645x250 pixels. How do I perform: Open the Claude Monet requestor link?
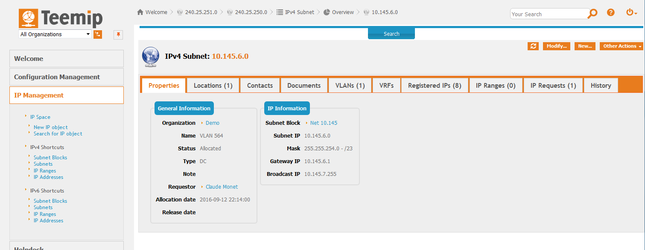pos(222,187)
